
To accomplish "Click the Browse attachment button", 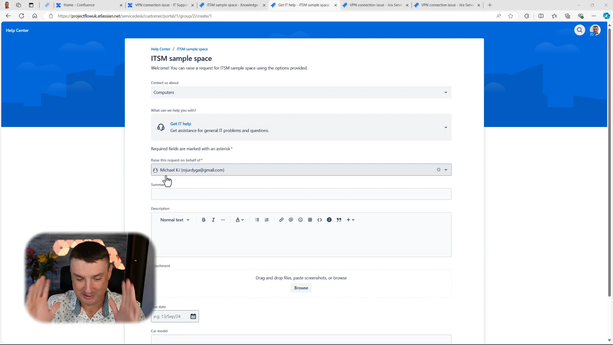I will point(301,288).
